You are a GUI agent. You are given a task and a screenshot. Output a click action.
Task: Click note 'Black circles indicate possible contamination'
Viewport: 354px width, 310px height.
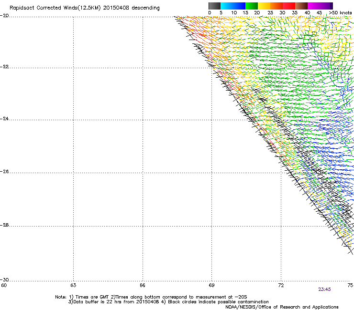[x=218, y=302]
